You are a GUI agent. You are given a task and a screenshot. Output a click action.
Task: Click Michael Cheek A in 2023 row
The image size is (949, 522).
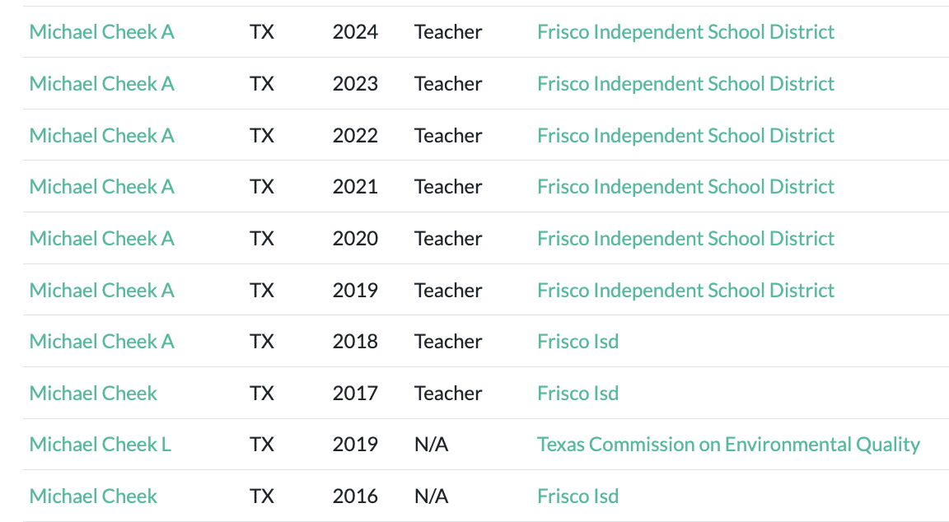(101, 84)
